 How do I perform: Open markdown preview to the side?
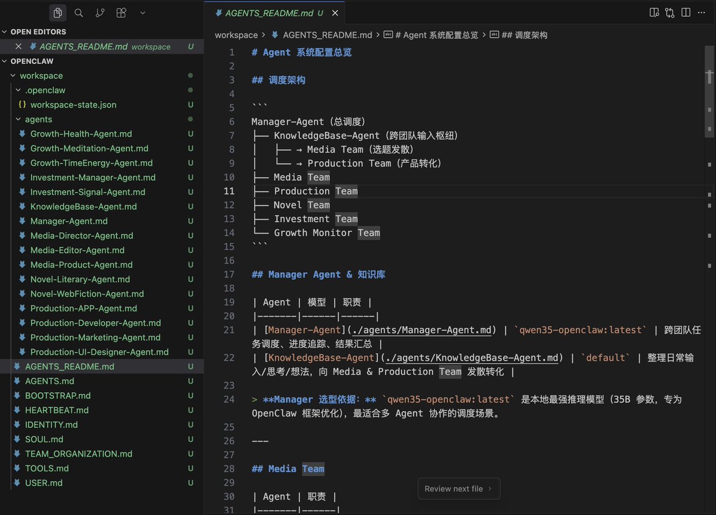(x=655, y=13)
